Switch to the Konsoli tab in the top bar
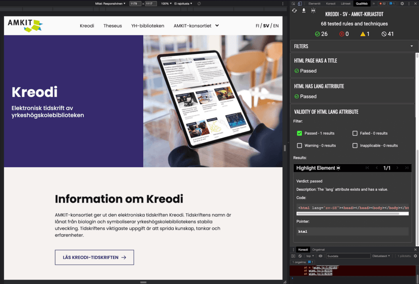The width and height of the screenshot is (419, 284). 331,3
